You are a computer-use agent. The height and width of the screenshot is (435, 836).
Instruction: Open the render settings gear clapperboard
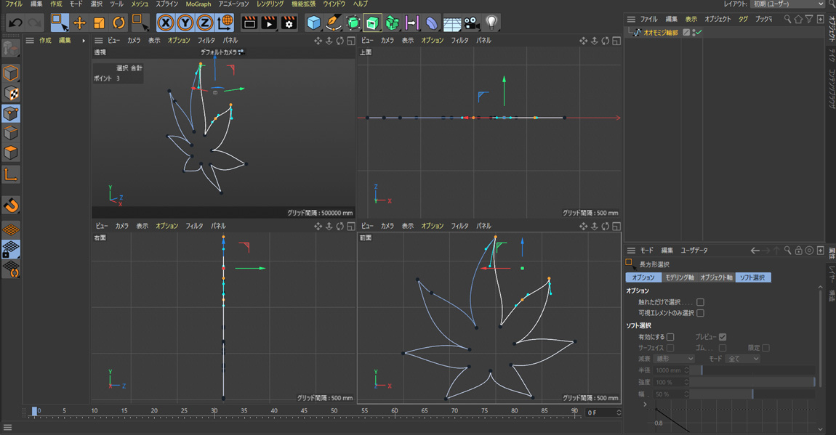coord(289,23)
